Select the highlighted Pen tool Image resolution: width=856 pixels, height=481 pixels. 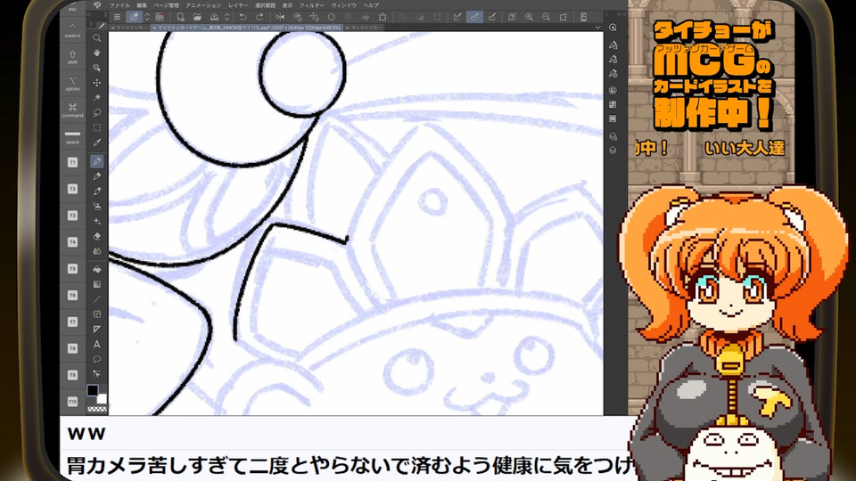pyautogui.click(x=96, y=161)
